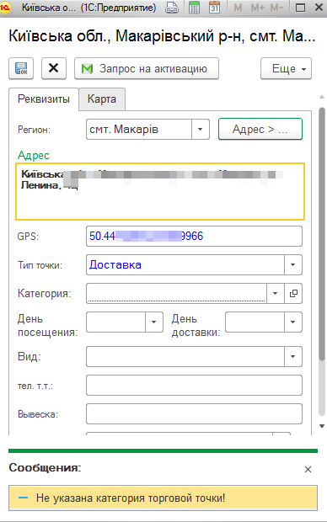Click the M+ memory add button
This screenshot has height=522, width=327.
[x=257, y=8]
